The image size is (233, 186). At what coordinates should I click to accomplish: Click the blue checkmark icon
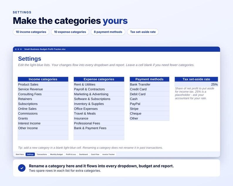pos(22,168)
